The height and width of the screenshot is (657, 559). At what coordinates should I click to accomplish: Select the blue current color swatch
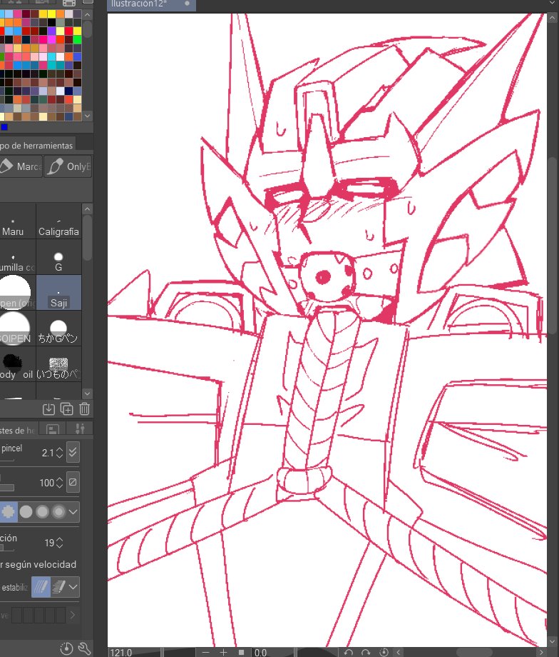(x=4, y=127)
